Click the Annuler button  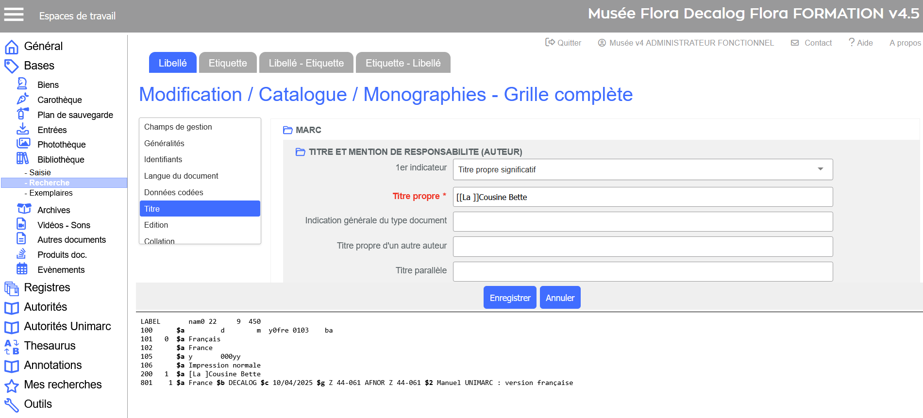[x=560, y=298]
